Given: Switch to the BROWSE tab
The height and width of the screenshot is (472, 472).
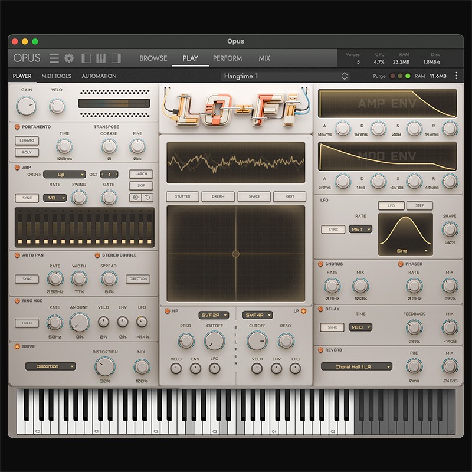Looking at the screenshot, I should tap(153, 58).
